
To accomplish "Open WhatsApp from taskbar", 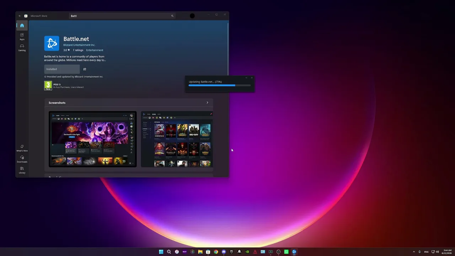I will (286, 252).
